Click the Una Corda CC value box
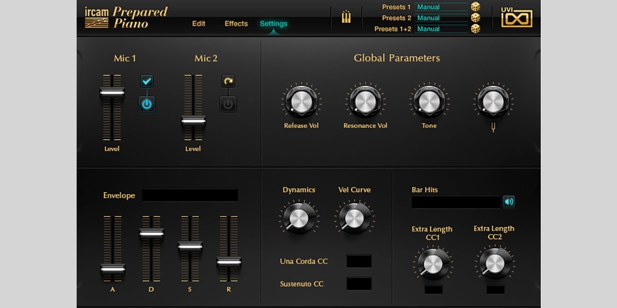Viewport: 617px width, 308px height. (359, 261)
